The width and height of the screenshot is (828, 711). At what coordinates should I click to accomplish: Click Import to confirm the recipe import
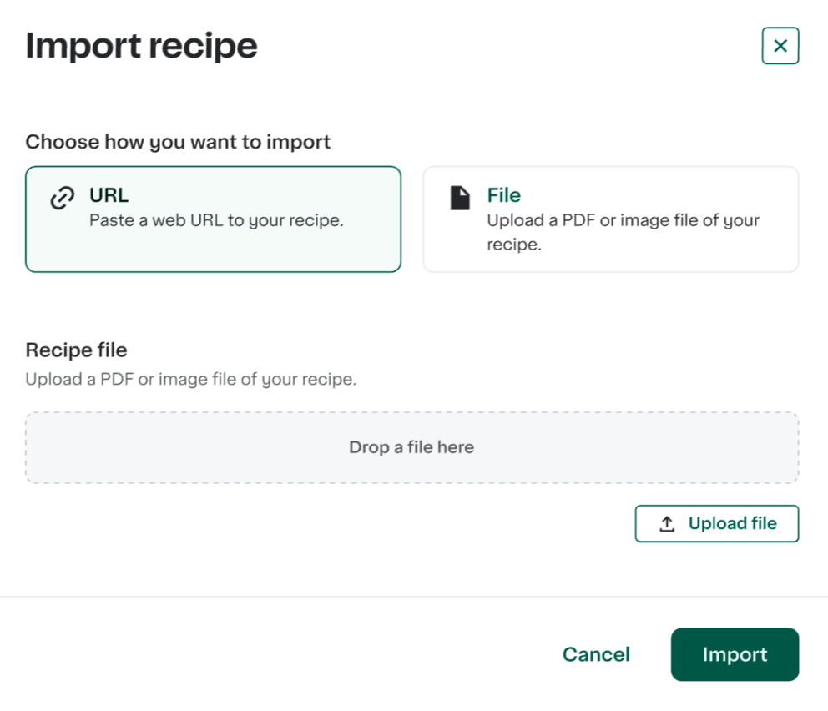(x=735, y=654)
